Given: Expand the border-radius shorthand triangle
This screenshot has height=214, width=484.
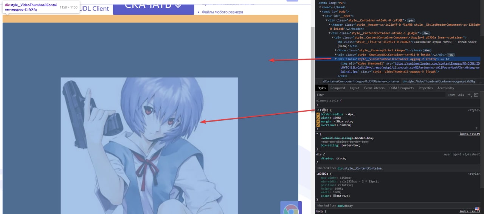Looking at the screenshot, I should point(347,114).
